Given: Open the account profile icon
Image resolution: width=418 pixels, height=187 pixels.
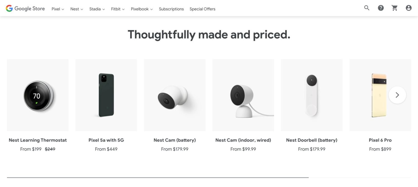Looking at the screenshot, I should (x=409, y=8).
